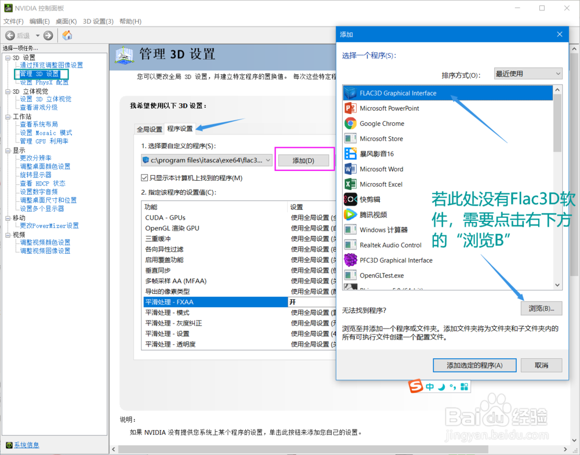Screen dimensions: 580x455
Task: Select the FLAC3D Graphical Interface icon
Action: pos(350,93)
